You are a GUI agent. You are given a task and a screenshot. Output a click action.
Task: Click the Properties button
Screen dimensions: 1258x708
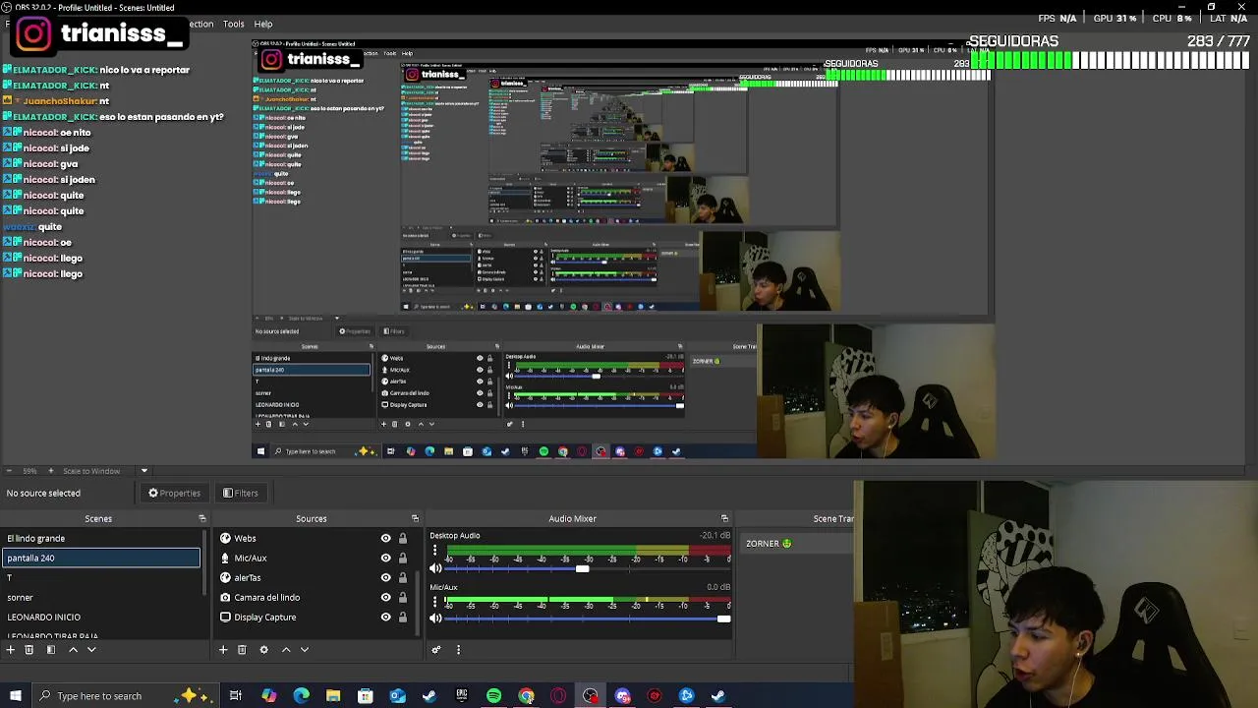174,494
